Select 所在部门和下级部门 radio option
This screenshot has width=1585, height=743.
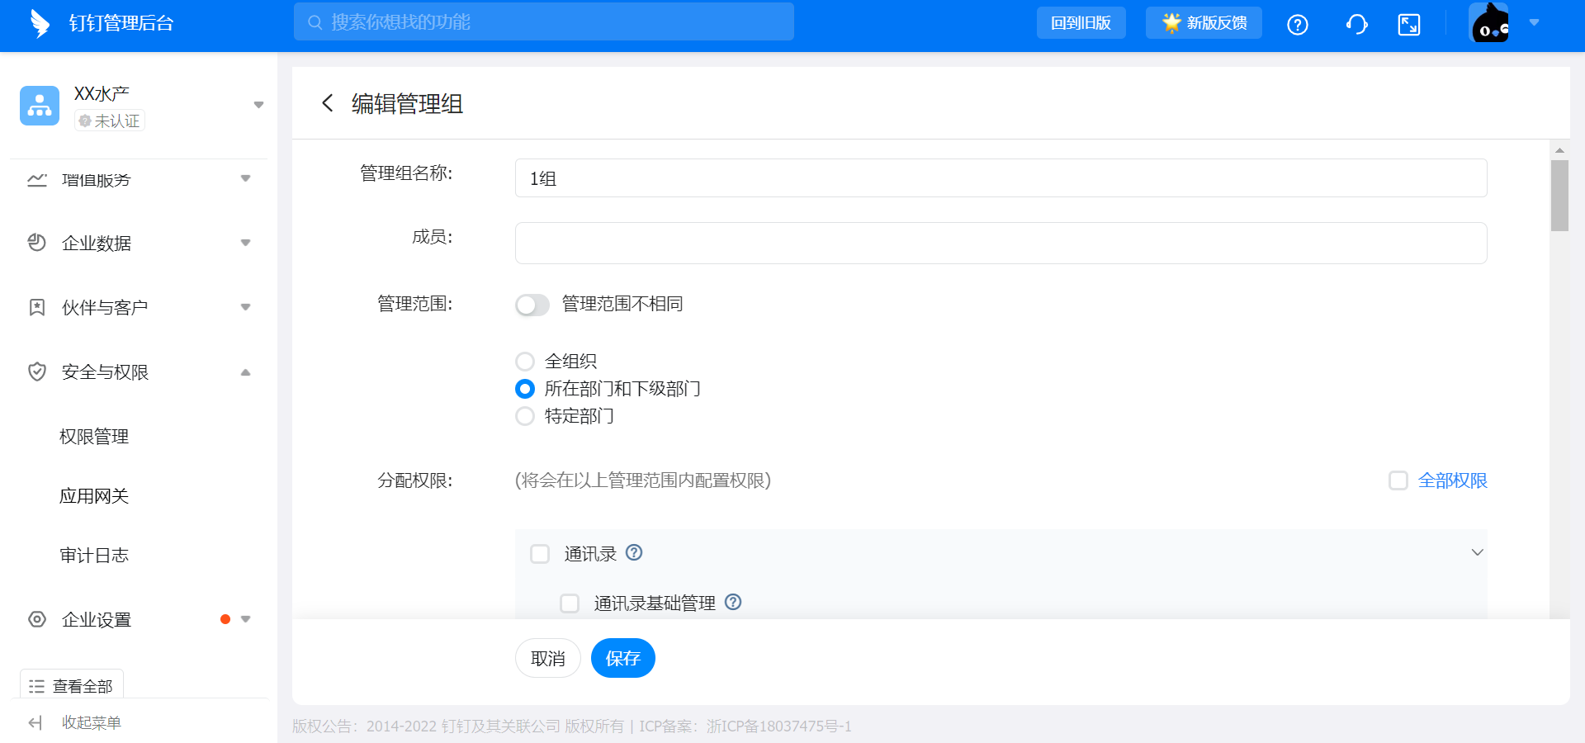tap(525, 389)
